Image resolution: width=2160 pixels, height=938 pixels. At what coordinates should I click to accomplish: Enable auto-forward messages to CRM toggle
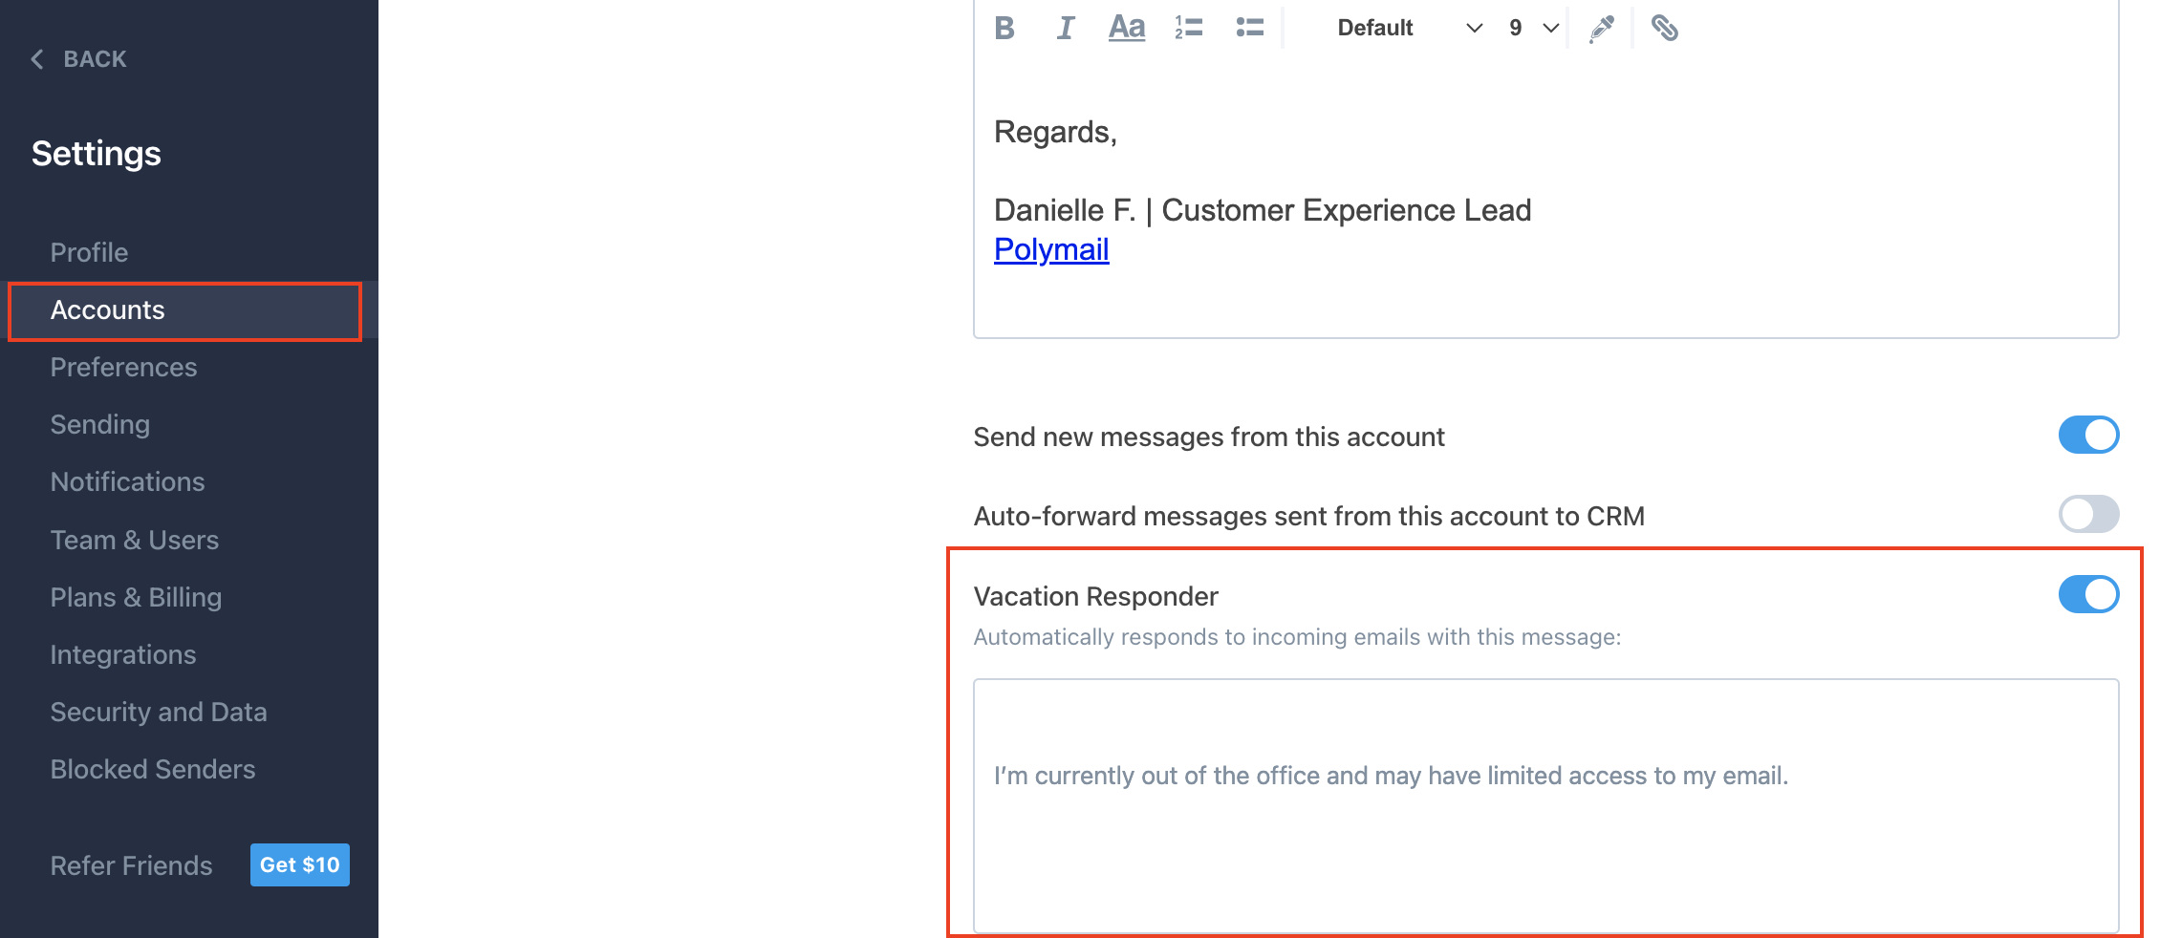(2087, 514)
